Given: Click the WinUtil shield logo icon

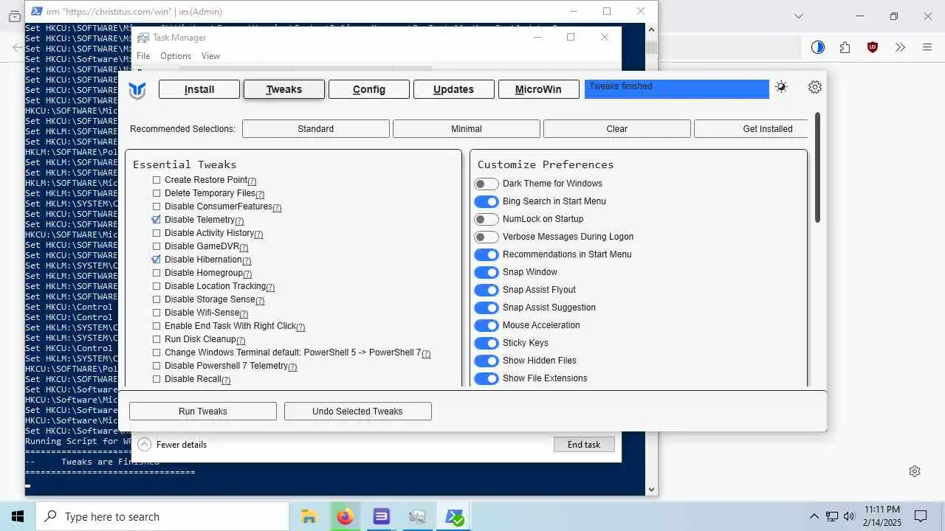Looking at the screenshot, I should click(x=137, y=90).
